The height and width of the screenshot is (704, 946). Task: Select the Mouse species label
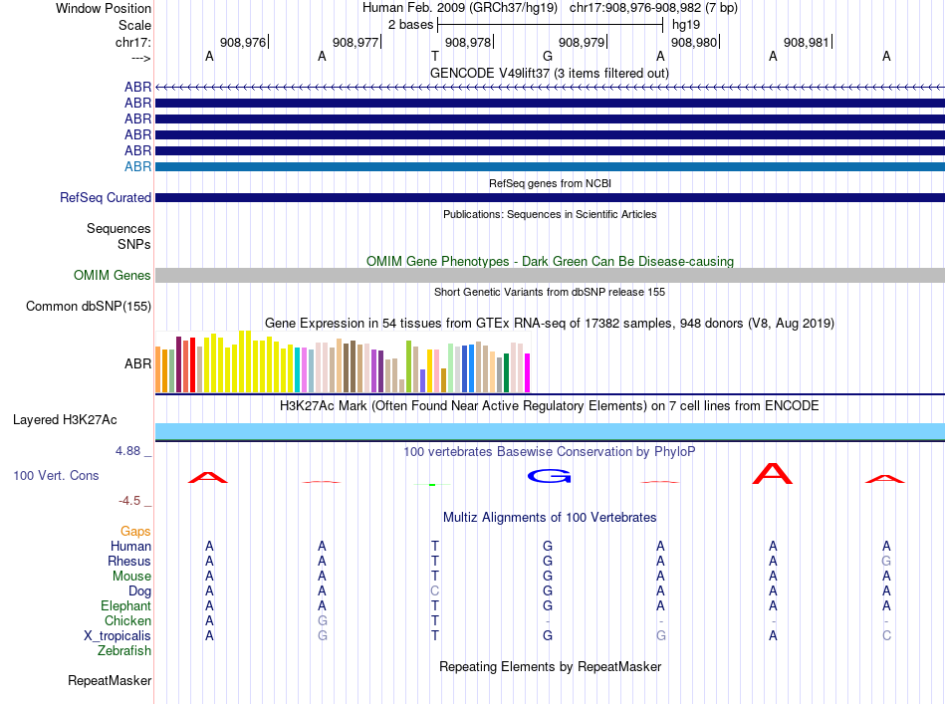point(131,577)
